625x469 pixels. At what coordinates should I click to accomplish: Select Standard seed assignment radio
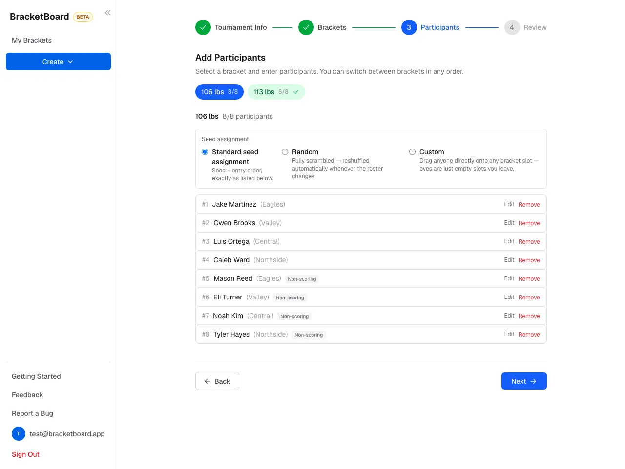[205, 152]
